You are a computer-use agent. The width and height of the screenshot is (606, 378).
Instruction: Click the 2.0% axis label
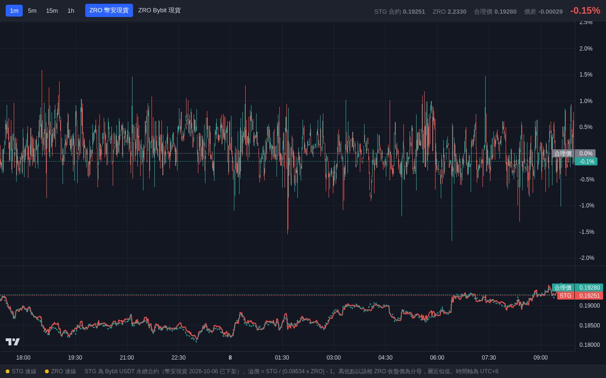(x=586, y=49)
